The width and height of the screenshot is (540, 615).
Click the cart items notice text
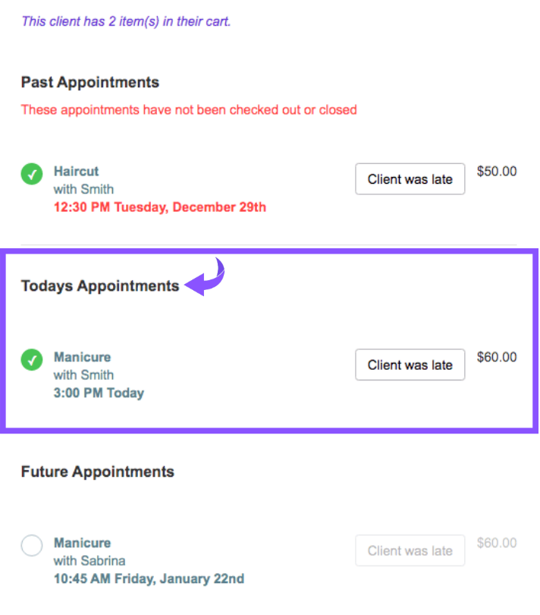coord(126,21)
